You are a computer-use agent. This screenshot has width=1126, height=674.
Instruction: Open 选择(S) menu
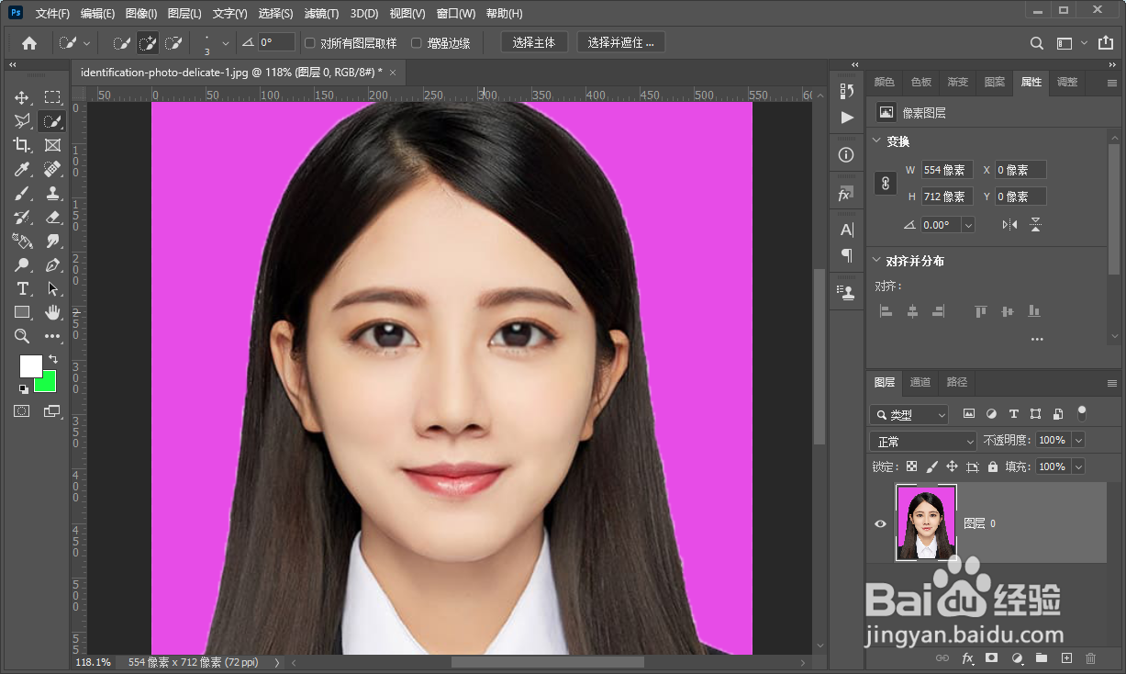[x=275, y=14]
